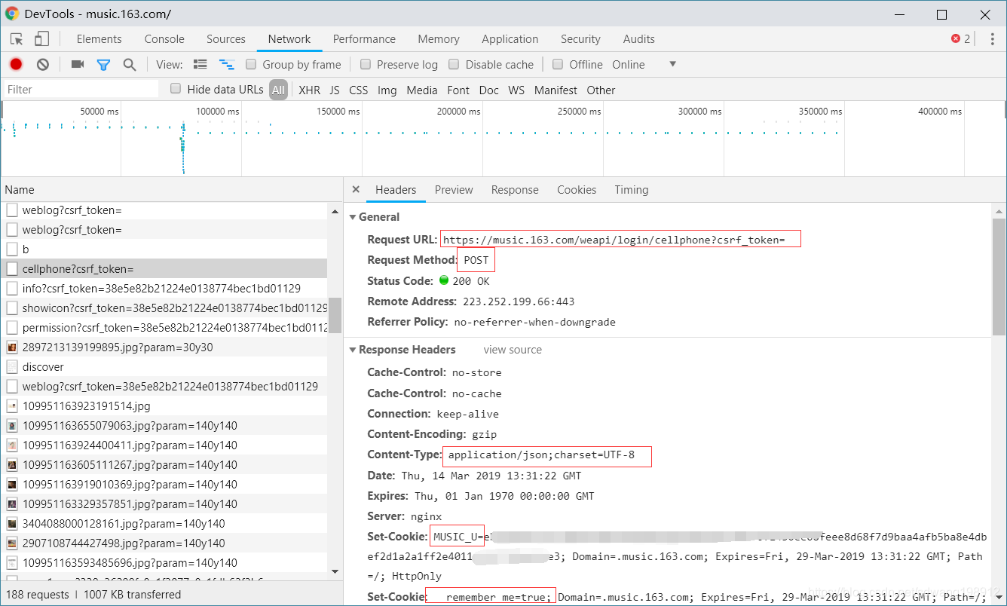Click the 109951163605111267.jpg image icon
1007x606 pixels.
[x=12, y=465]
